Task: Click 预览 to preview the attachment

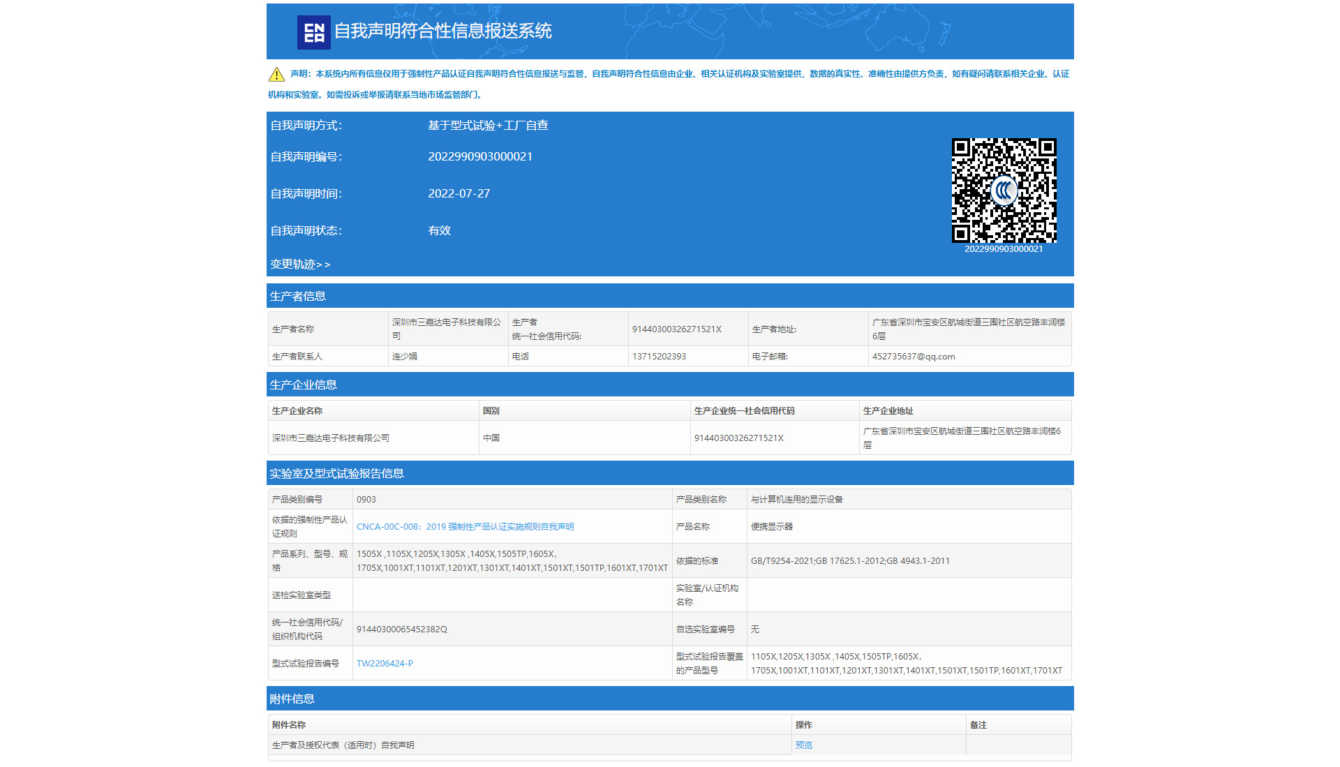Action: click(x=803, y=745)
